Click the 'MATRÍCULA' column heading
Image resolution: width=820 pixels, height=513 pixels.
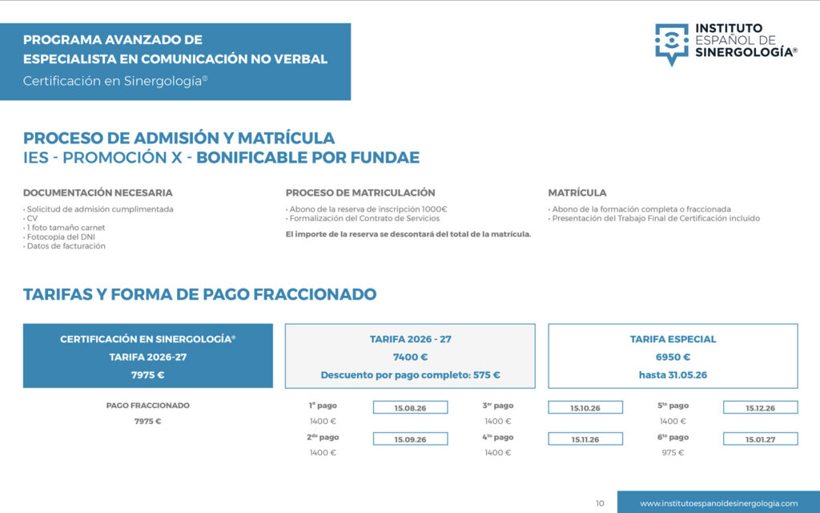click(x=577, y=192)
